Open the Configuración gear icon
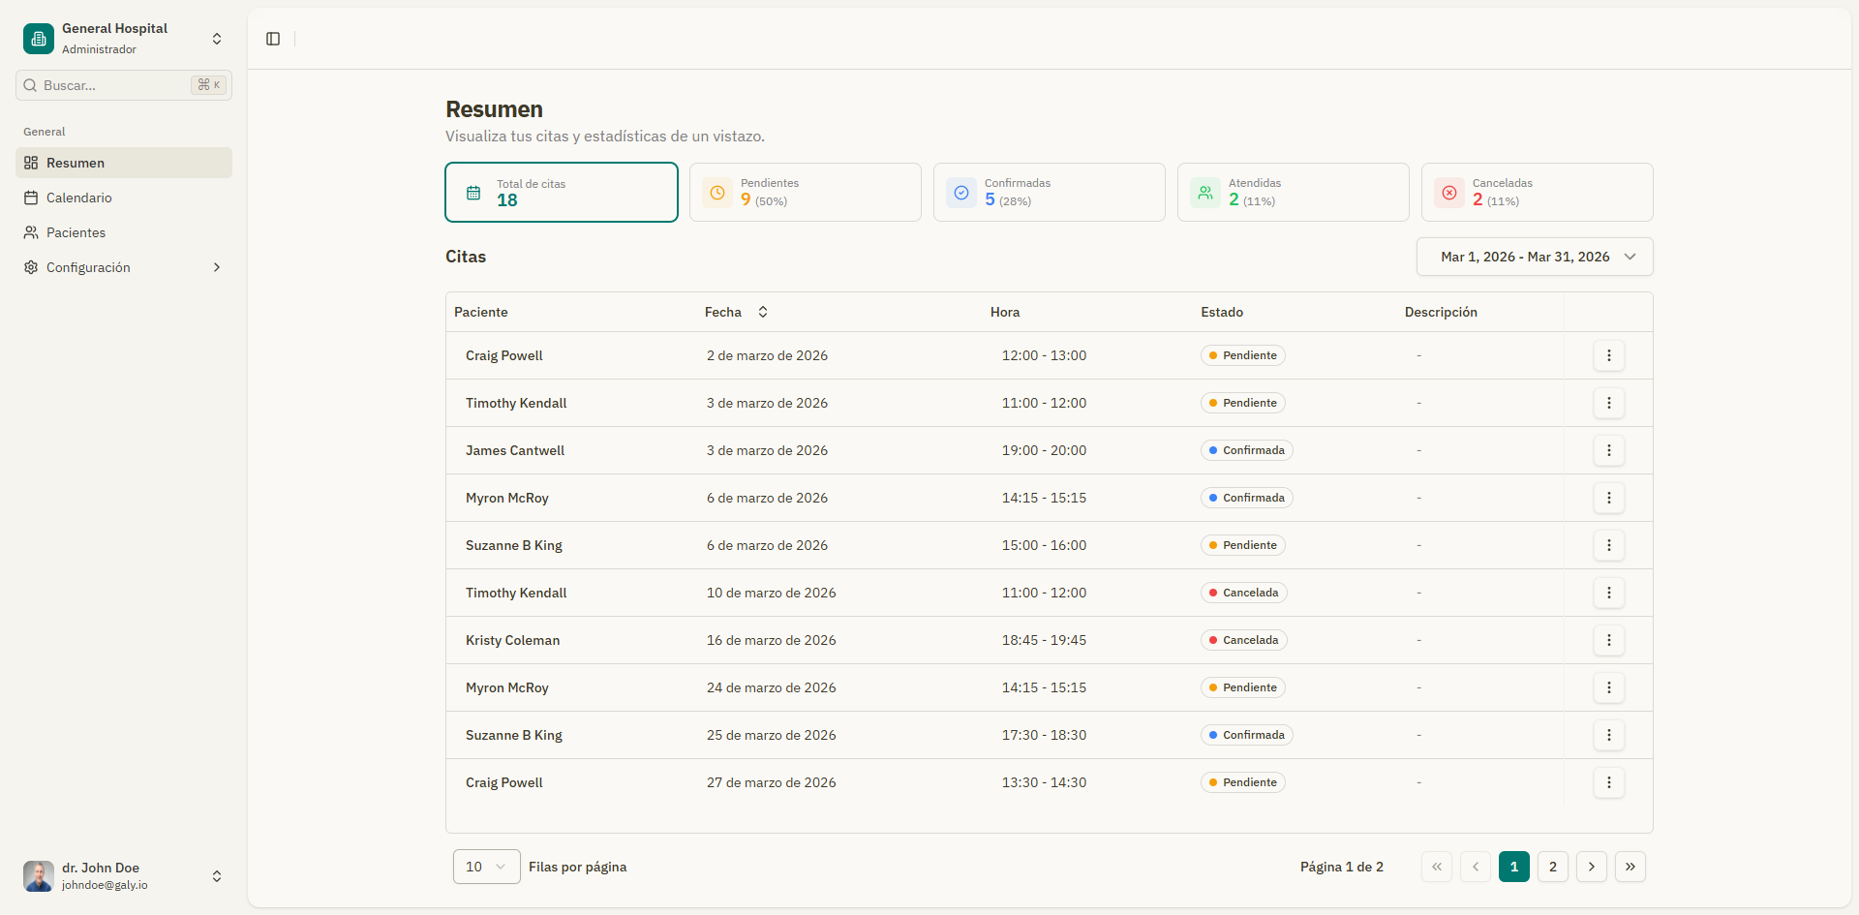 [30, 267]
